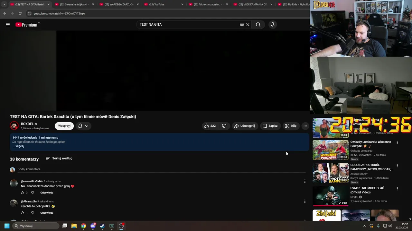This screenshot has height=231, width=412.
Task: Switch to WARDĘGA ZARZUCA tab
Action: pyautogui.click(x=119, y=4)
